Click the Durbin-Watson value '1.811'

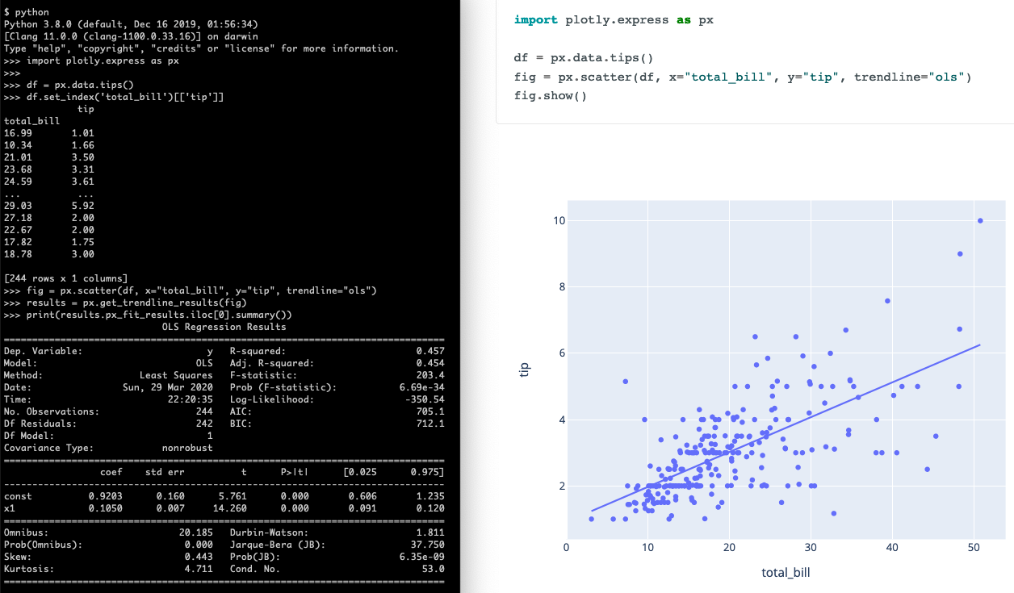(429, 532)
